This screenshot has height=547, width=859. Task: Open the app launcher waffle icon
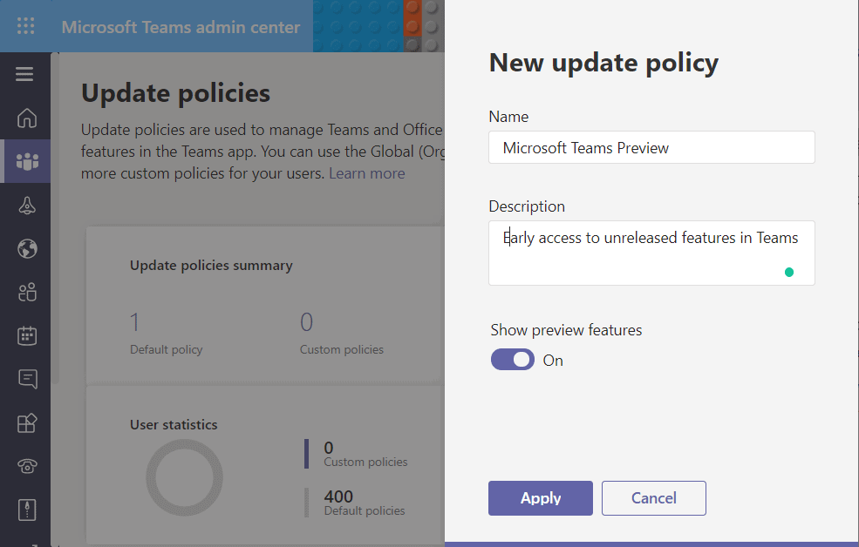click(x=26, y=26)
